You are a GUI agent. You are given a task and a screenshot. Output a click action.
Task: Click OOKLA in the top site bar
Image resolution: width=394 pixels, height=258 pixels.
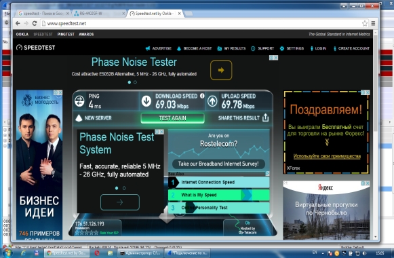pos(22,34)
